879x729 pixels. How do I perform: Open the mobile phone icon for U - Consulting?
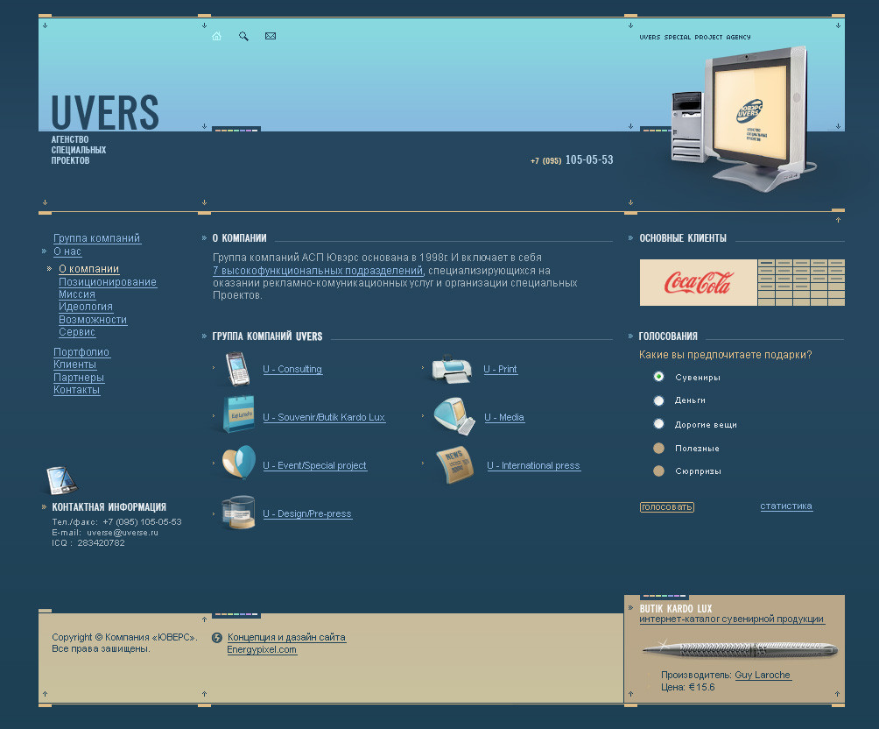(x=237, y=369)
